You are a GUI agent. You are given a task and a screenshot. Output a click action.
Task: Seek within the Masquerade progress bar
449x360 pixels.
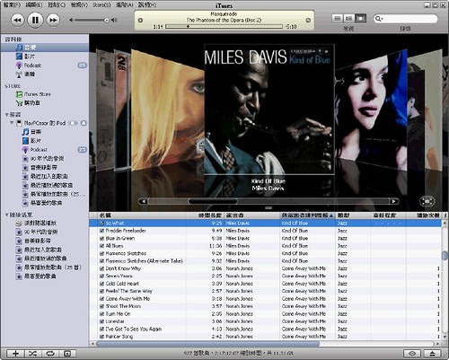coord(224,27)
